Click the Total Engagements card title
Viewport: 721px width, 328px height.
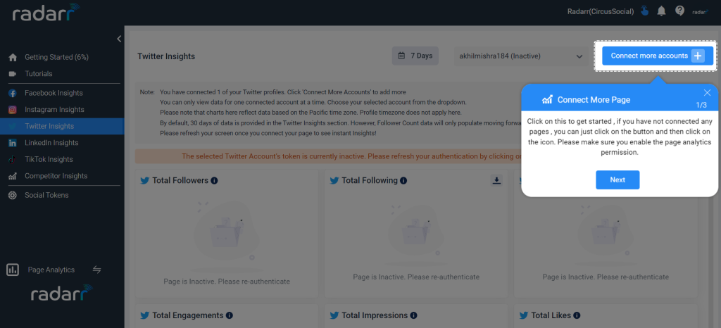coord(187,315)
